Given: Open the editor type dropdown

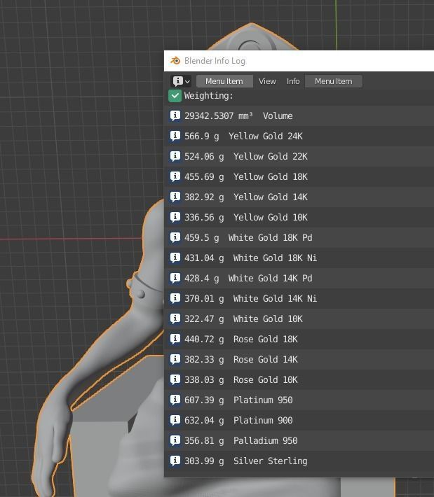Looking at the screenshot, I should [181, 81].
